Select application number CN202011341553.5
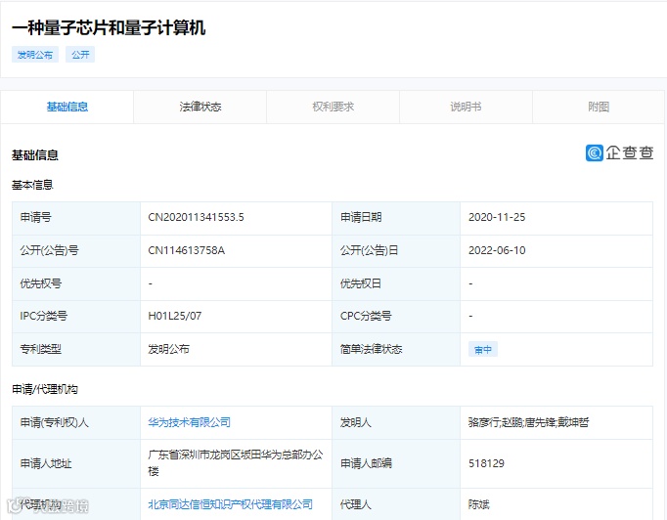The image size is (667, 520). coord(197,217)
